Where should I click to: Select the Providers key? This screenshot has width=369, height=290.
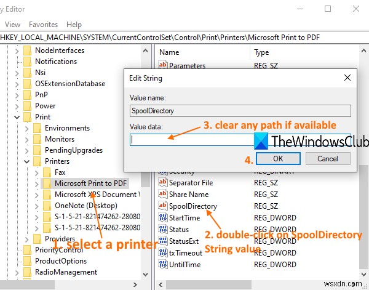coord(60,239)
